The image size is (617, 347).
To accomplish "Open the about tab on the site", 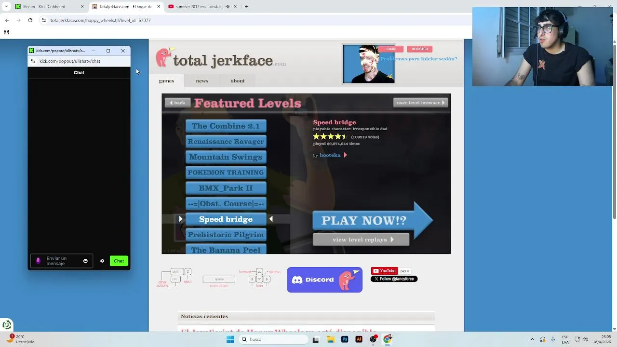I will [238, 81].
